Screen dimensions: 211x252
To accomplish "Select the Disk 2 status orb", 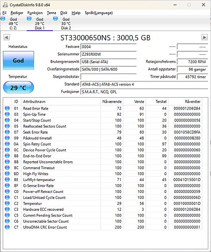I will (55, 19).
